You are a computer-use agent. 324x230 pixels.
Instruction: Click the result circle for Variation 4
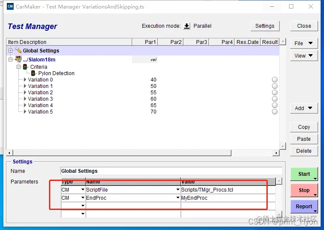coord(275,105)
